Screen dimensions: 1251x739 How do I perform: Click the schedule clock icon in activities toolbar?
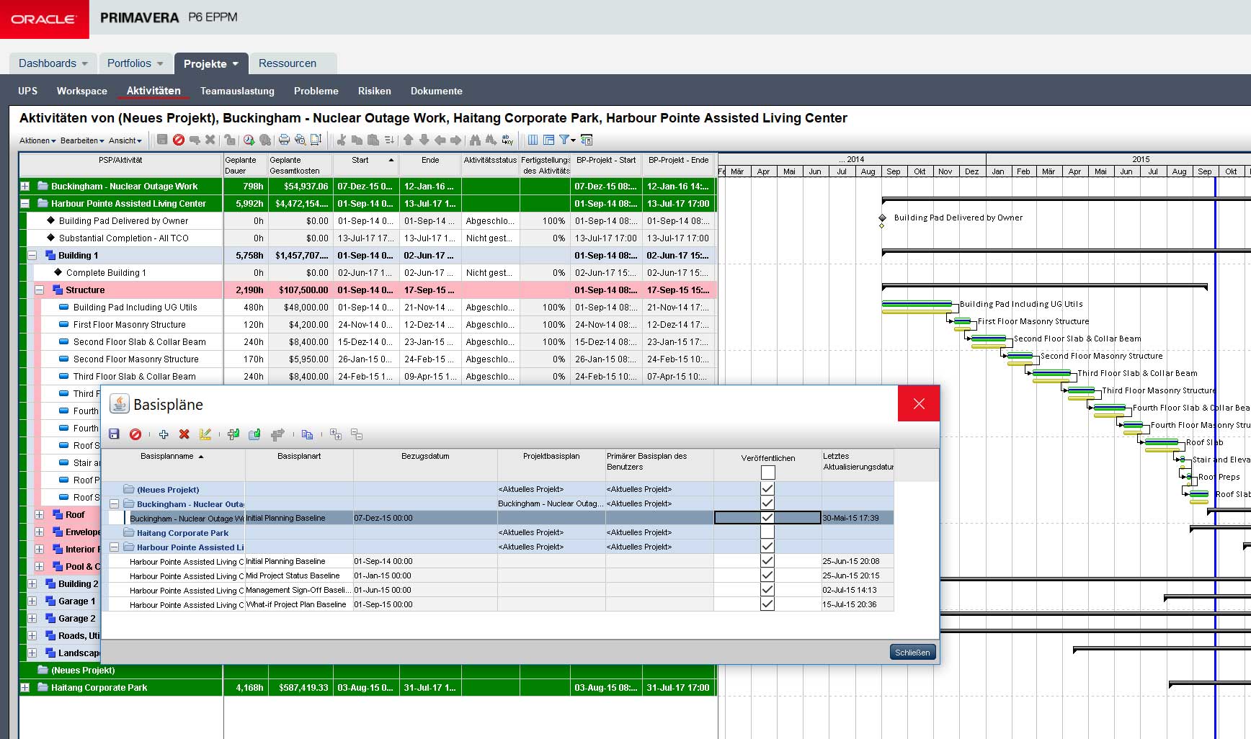tap(249, 140)
